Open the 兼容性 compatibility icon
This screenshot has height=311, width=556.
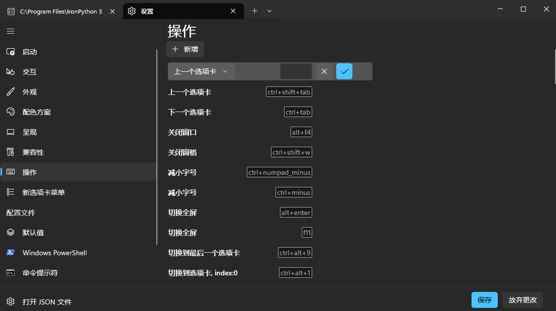click(10, 152)
